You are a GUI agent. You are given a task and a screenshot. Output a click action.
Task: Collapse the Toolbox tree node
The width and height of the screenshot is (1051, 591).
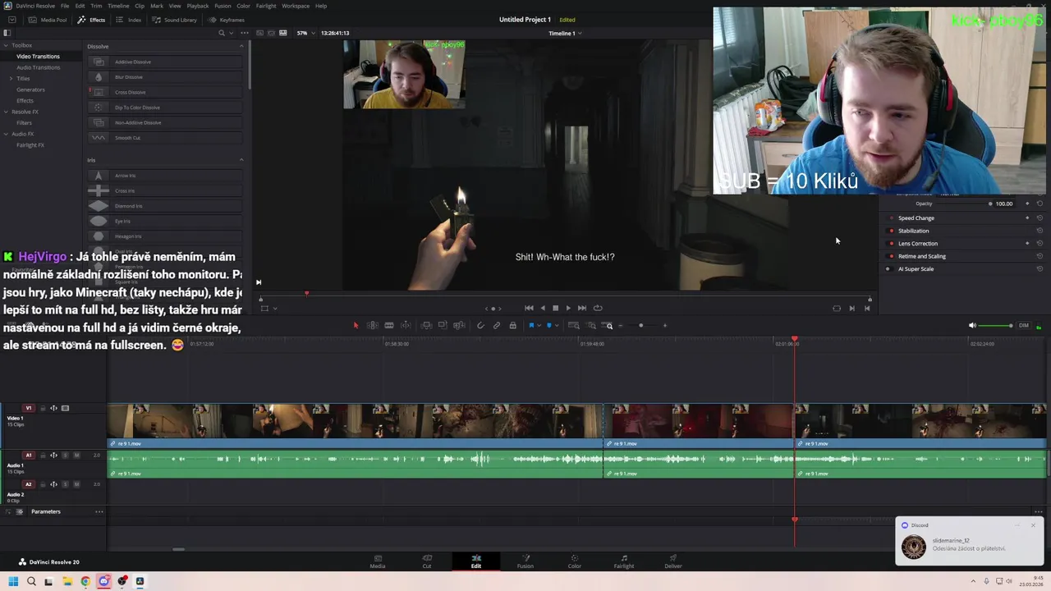tap(7, 45)
